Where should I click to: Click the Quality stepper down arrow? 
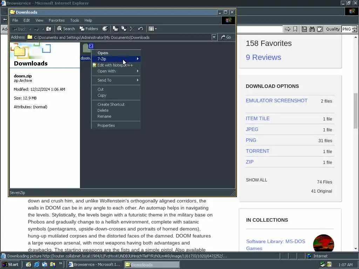[355, 31]
